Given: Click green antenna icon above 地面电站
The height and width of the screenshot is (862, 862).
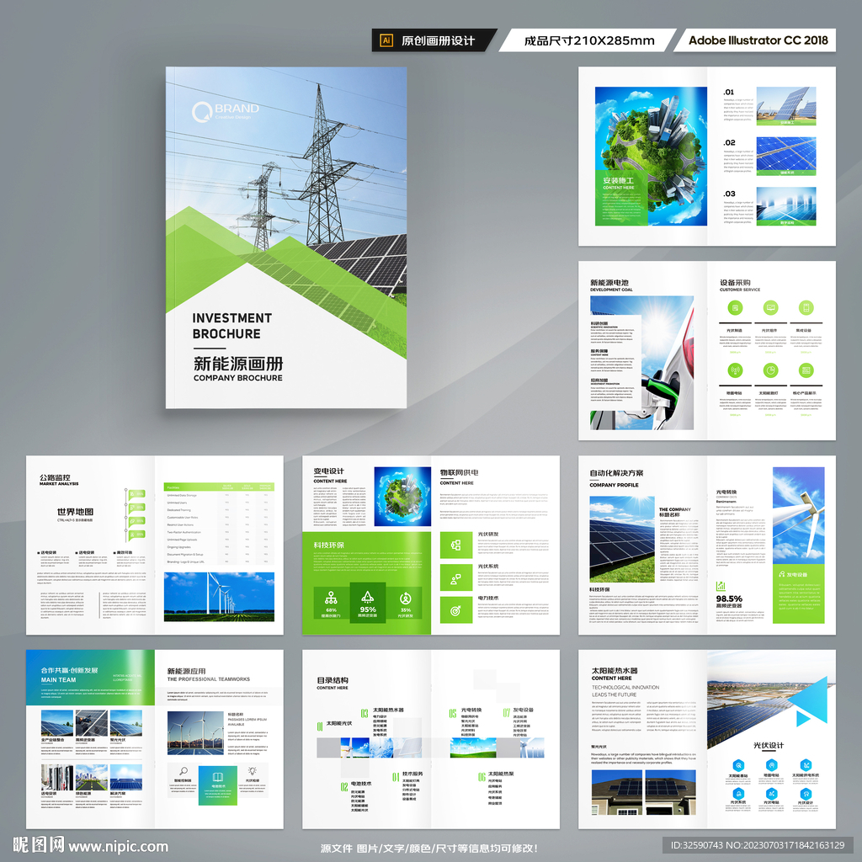Looking at the screenshot, I should click(x=734, y=370).
